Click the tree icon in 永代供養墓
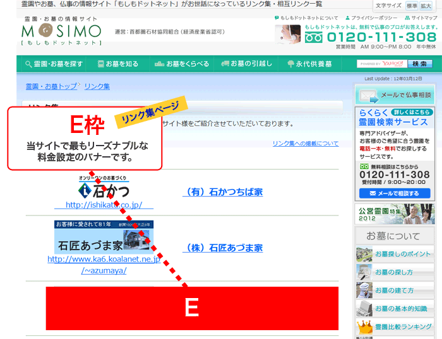The image size is (442, 339). coord(290,64)
